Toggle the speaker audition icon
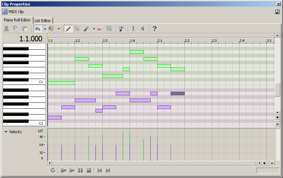The height and width of the screenshot is (178, 283). [x=143, y=29]
